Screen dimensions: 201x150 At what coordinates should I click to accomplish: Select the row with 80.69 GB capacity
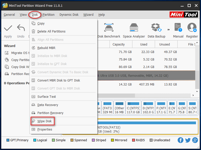(x=146, y=67)
